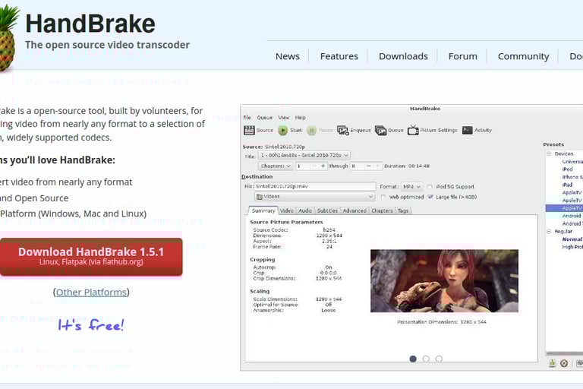Select the iPad preset
583x389 pixels.
(x=567, y=185)
